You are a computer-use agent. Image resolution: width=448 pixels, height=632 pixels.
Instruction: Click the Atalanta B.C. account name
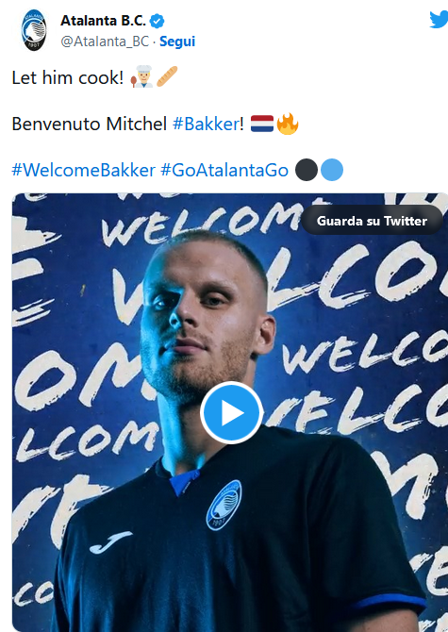click(x=103, y=21)
